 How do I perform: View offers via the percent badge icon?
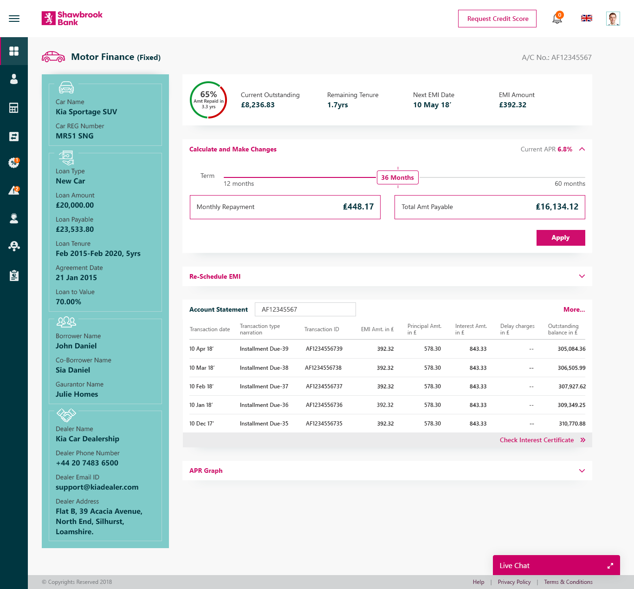pyautogui.click(x=14, y=163)
